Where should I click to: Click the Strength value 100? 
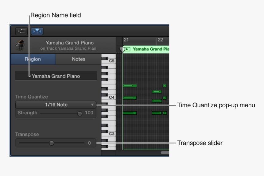(x=89, y=113)
